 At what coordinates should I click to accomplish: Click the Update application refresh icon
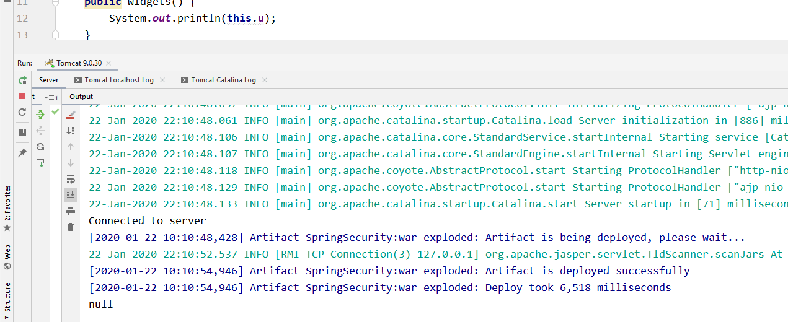pyautogui.click(x=22, y=112)
